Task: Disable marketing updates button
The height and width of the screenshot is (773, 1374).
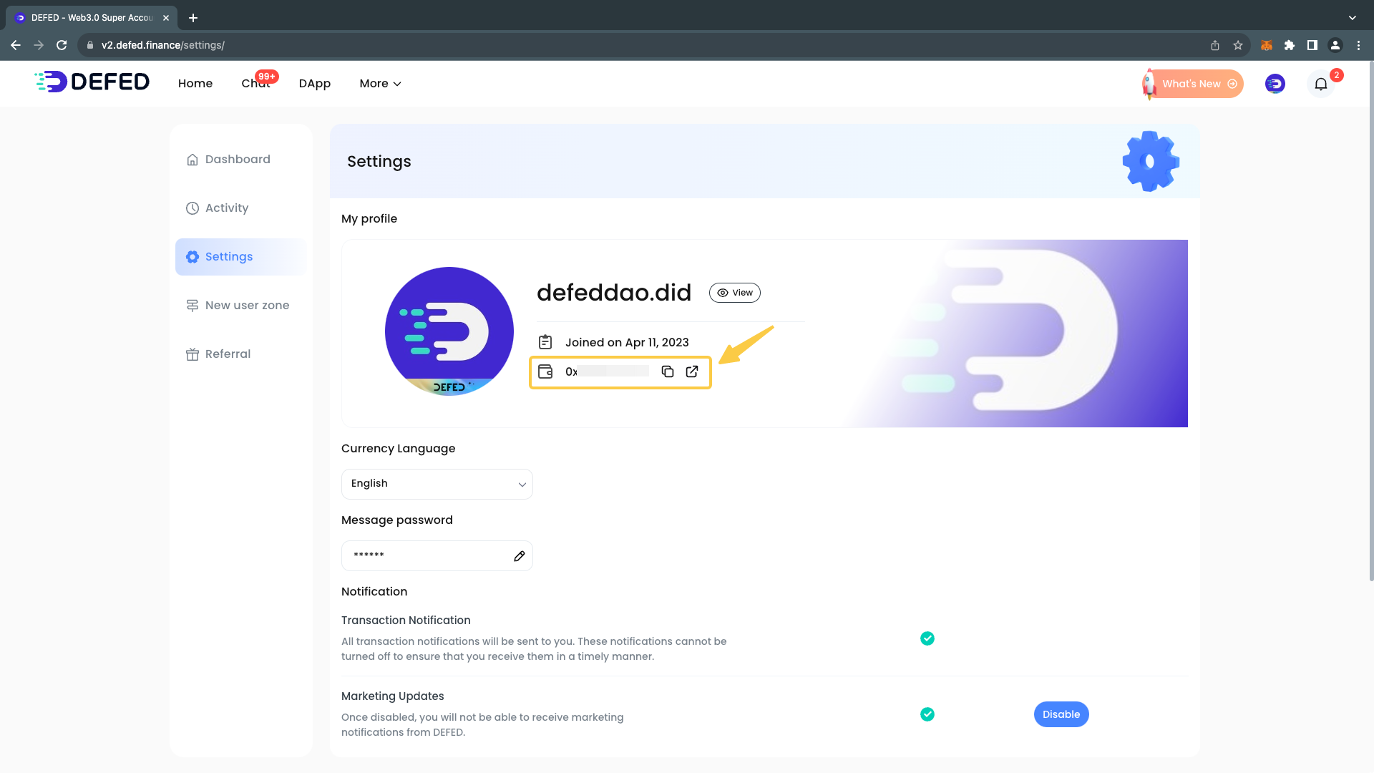Action: coord(1061,714)
